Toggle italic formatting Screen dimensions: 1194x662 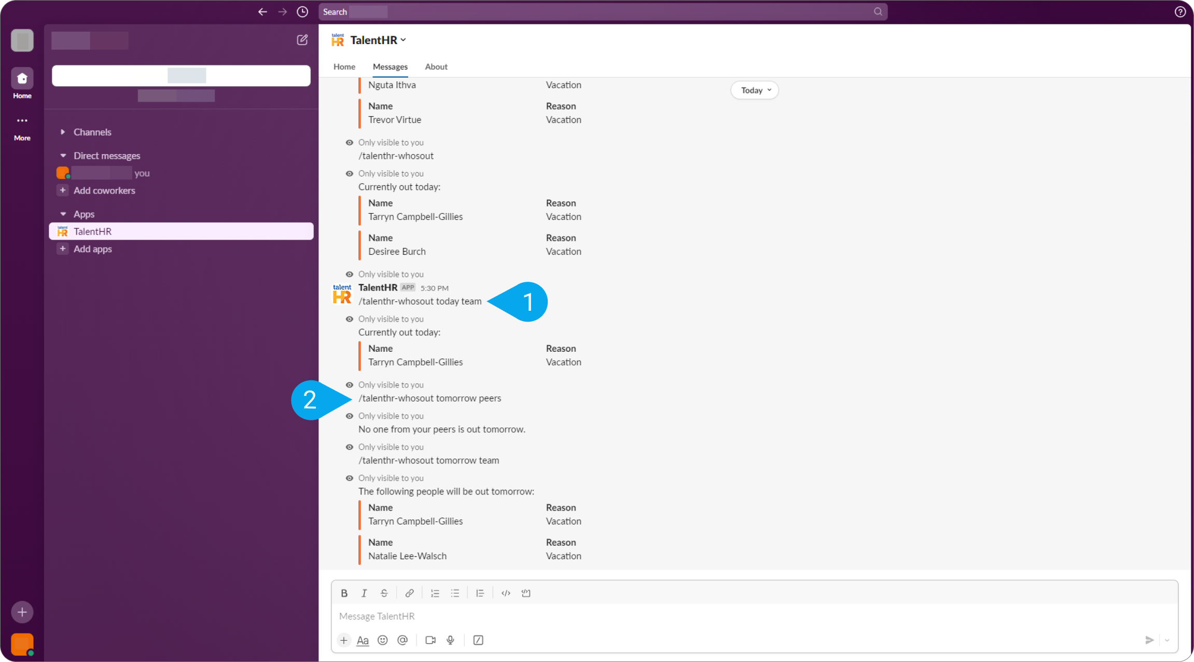364,593
